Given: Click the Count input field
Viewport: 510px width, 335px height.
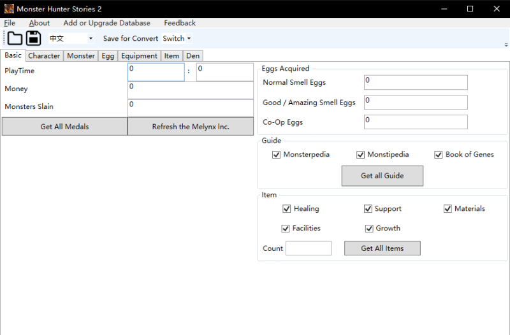Looking at the screenshot, I should click(x=309, y=248).
